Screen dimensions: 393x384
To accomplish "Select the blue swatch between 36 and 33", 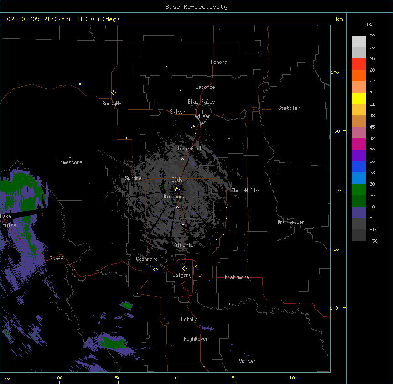I will coord(358,166).
